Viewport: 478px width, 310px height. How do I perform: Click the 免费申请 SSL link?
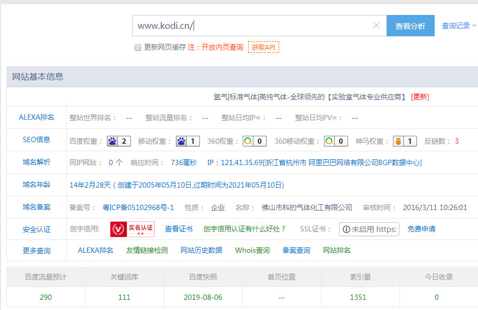coord(421,229)
